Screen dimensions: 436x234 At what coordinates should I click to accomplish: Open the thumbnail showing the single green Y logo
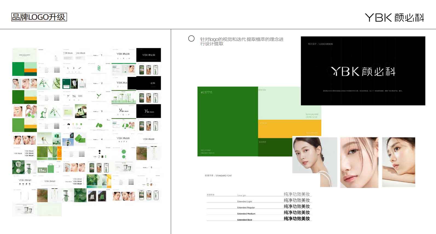point(99,97)
